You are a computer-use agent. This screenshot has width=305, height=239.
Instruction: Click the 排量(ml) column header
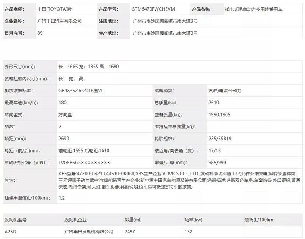pyautogui.click(x=133, y=220)
